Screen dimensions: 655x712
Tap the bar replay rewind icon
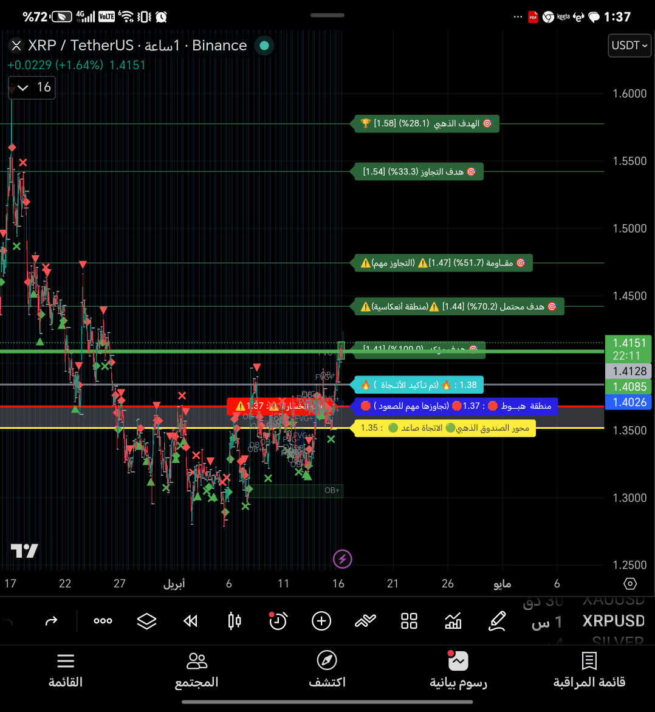tap(190, 621)
